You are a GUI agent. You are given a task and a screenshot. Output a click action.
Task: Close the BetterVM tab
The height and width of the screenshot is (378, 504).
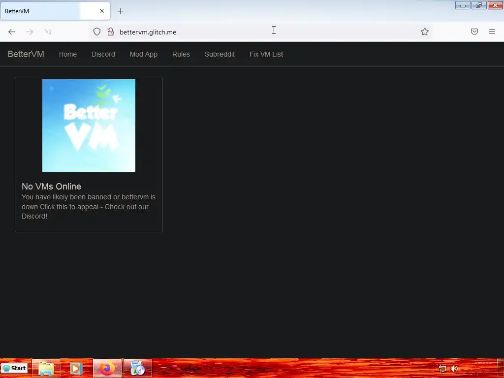[x=102, y=11]
